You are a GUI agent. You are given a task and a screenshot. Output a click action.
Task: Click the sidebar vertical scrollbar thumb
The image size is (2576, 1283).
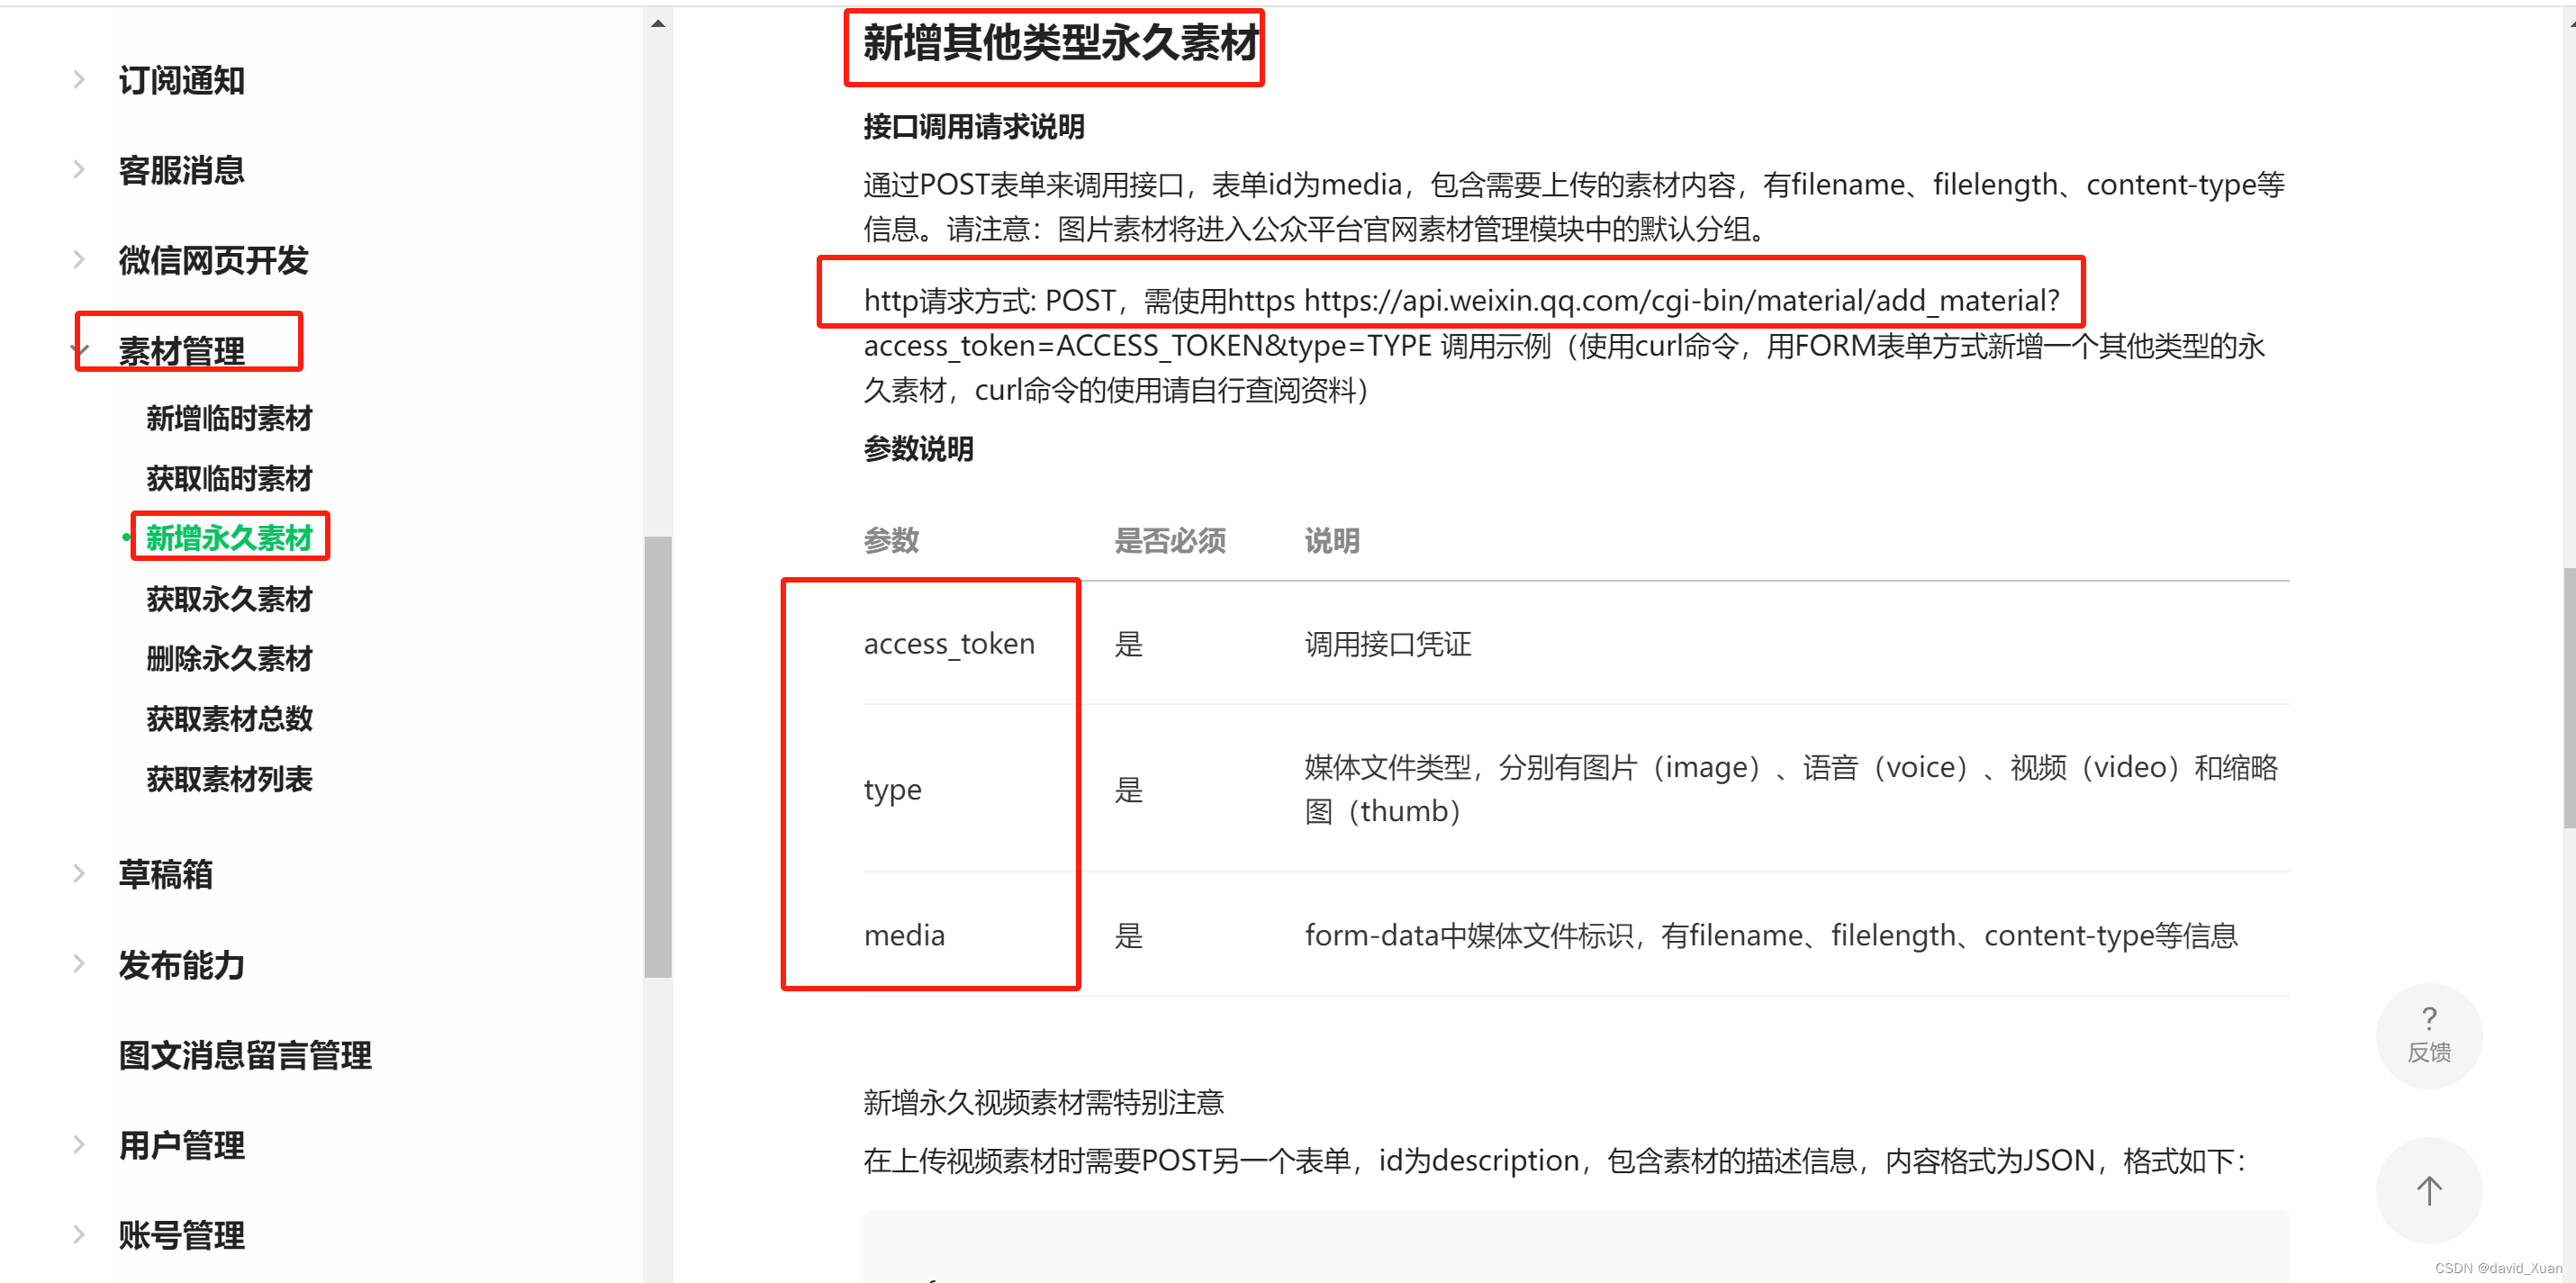click(x=657, y=756)
